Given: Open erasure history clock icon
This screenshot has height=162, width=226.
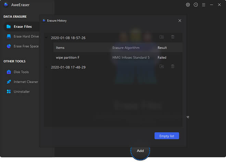Looking at the screenshot, I should pyautogui.click(x=196, y=5).
